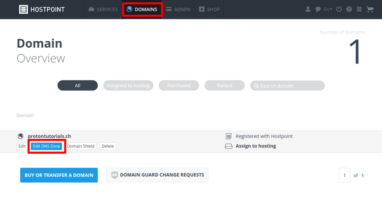Open the Shop menu
This screenshot has width=382, height=201.
coord(209,9)
